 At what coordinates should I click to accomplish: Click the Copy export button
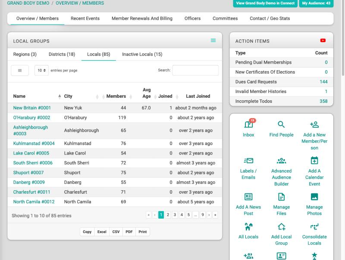pos(87,232)
